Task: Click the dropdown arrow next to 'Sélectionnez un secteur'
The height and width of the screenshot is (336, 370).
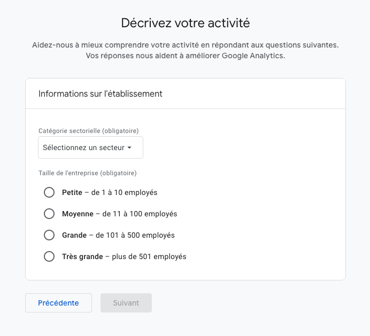Action: [129, 148]
